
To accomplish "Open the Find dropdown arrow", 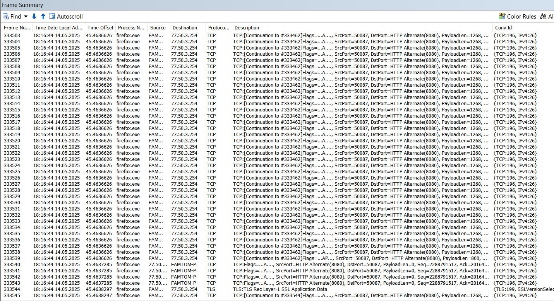I will pos(26,16).
